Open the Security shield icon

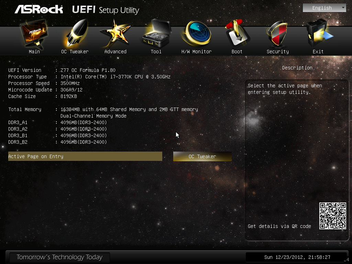click(277, 34)
